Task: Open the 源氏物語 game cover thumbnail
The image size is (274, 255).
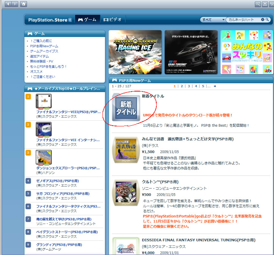Action: [x=126, y=150]
